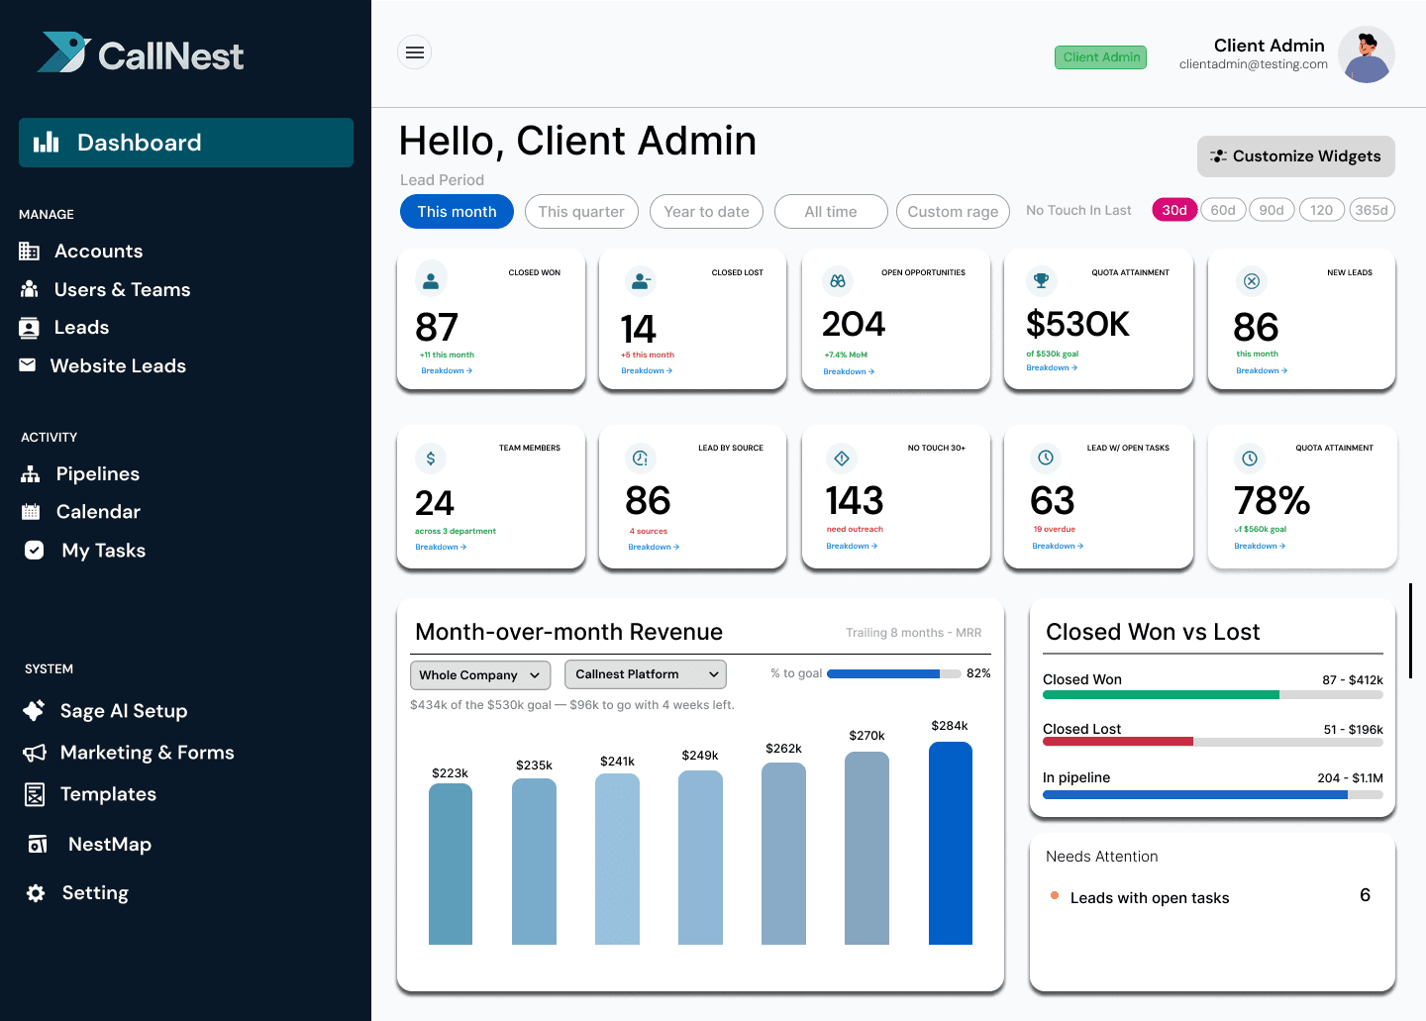
Task: Click the $223k revenue bar
Action: click(x=451, y=865)
